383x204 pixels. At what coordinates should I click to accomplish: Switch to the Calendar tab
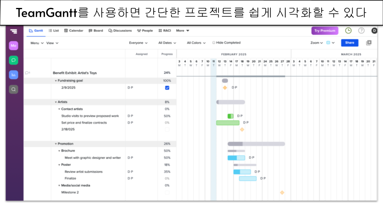[74, 31]
